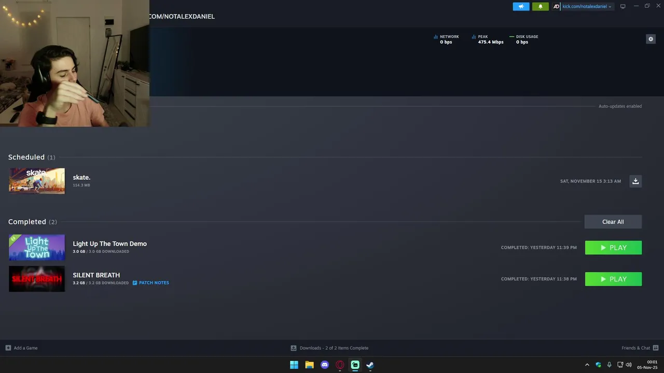Expand the kick.com/notalexdaniel account dropdown
Image resolution: width=664 pixels, height=373 pixels.
[x=587, y=6]
